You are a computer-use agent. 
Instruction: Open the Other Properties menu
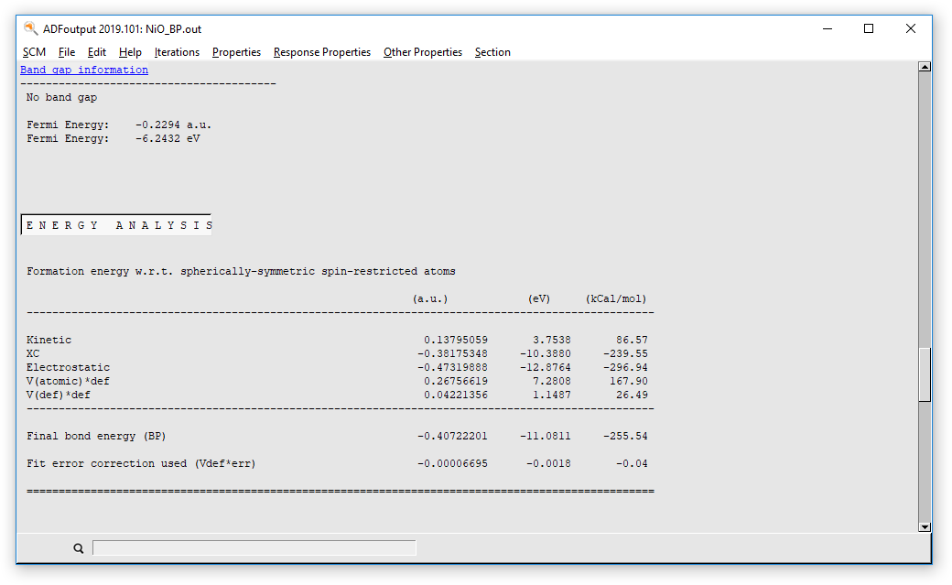point(423,52)
